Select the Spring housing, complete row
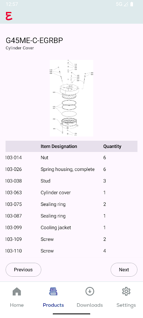The height and width of the screenshot is (318, 143). pyautogui.click(x=71, y=169)
